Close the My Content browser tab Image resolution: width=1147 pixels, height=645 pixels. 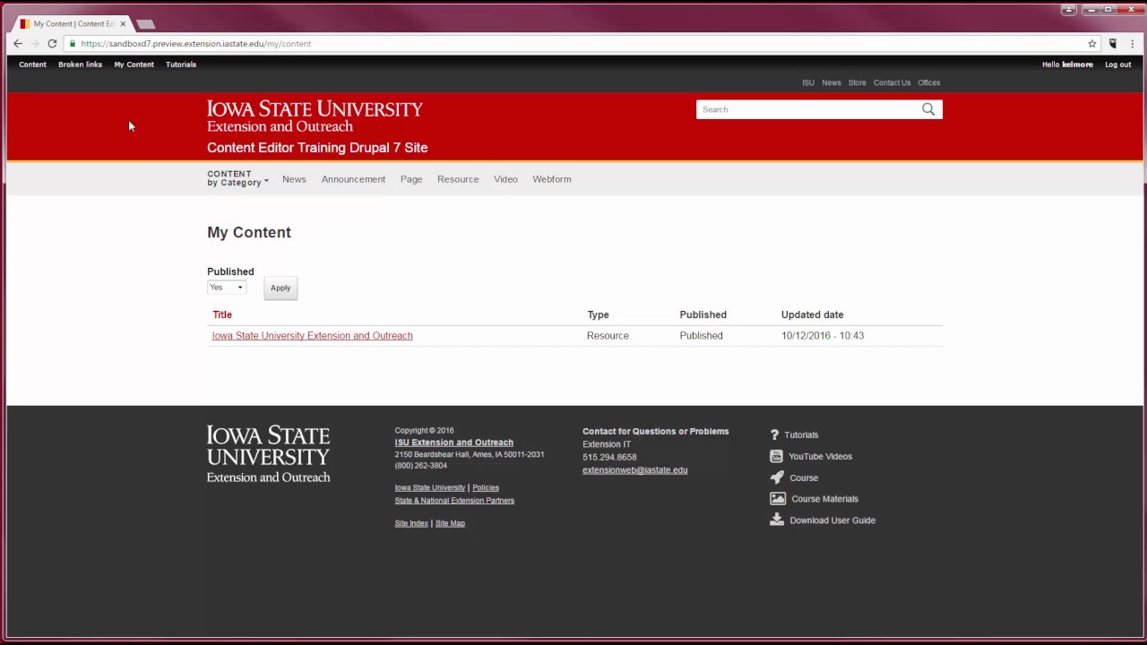[x=123, y=24]
